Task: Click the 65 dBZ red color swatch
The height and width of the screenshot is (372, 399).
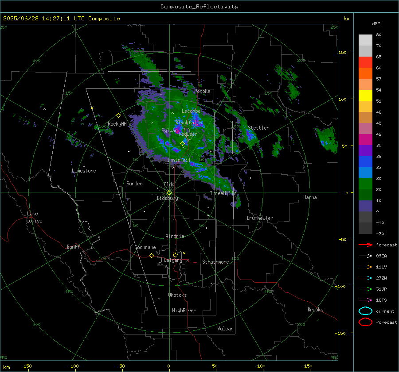Action: click(x=365, y=62)
